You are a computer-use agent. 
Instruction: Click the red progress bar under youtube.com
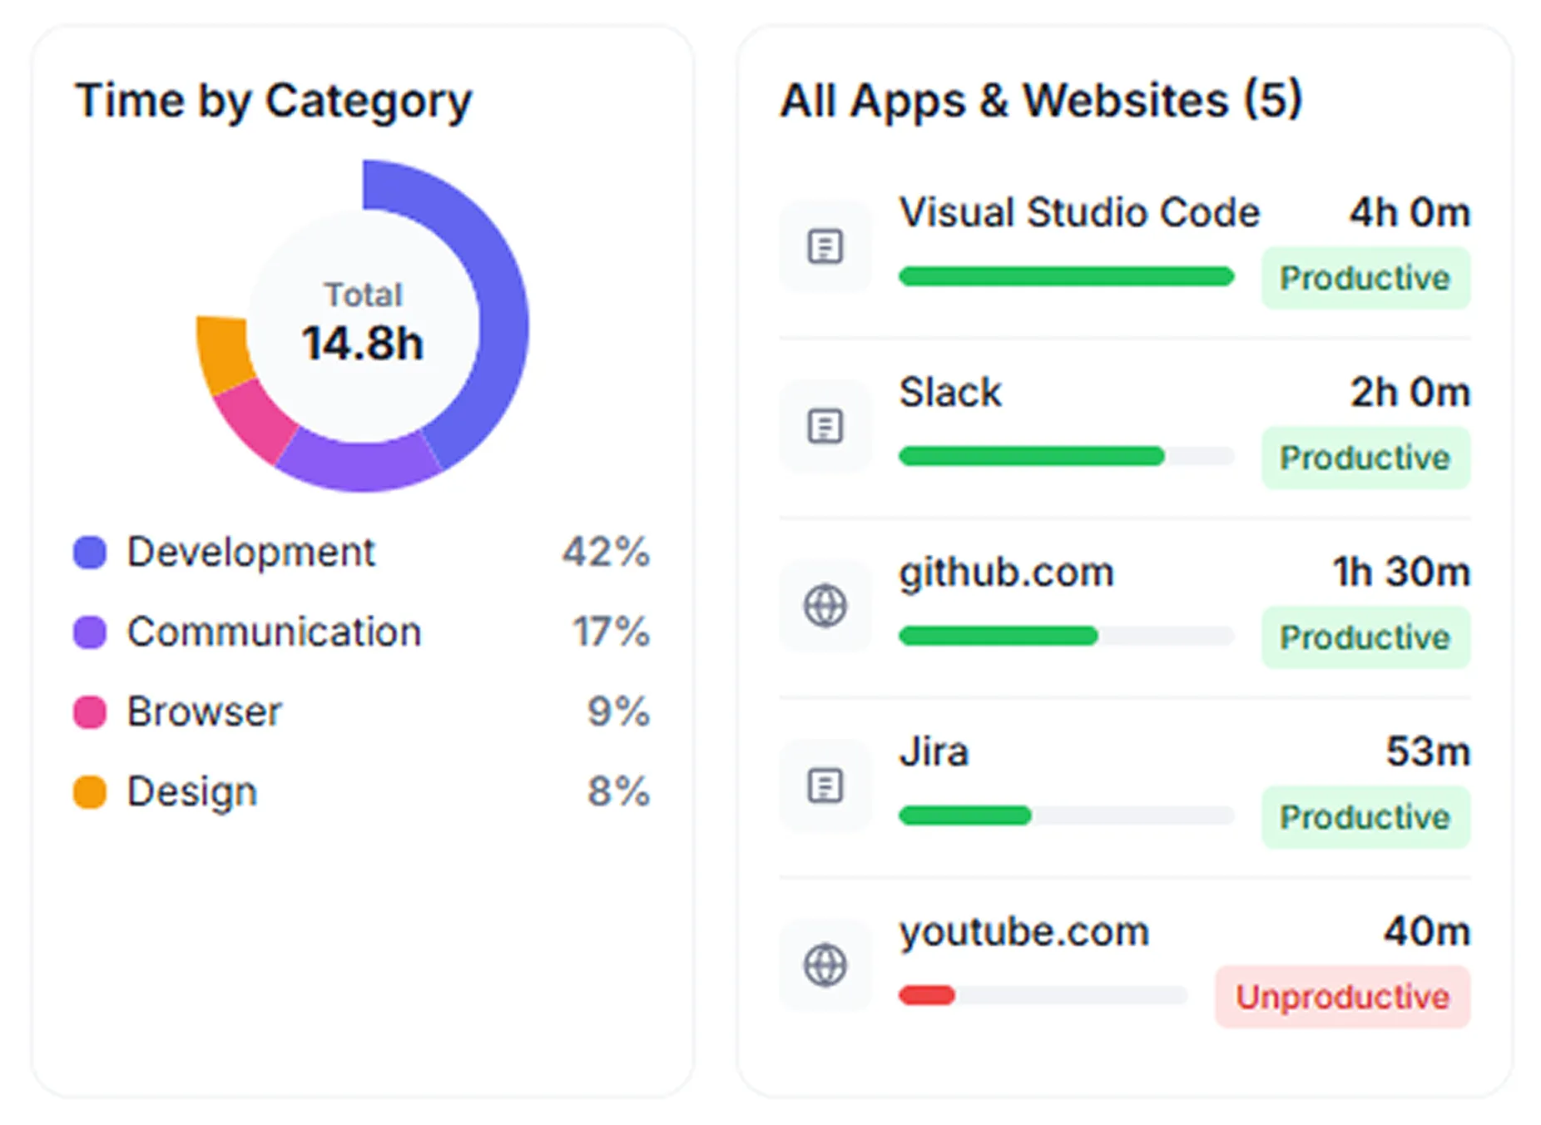[927, 995]
